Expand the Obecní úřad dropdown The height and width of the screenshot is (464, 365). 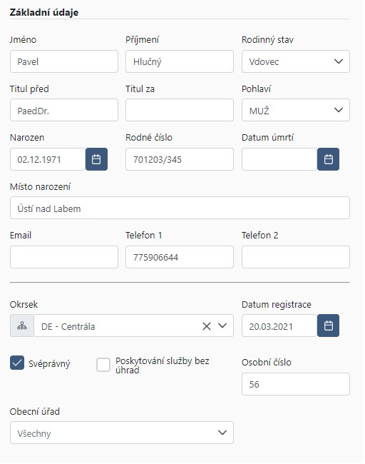(x=122, y=433)
